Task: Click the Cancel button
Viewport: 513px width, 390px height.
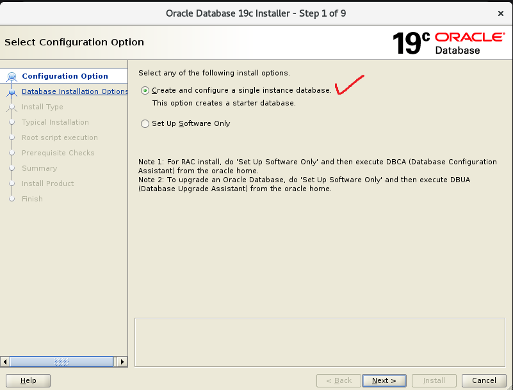Action: tap(484, 380)
